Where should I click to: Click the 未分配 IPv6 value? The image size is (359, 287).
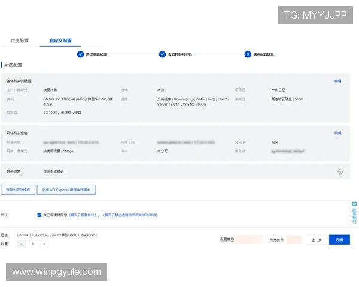[x=162, y=151]
